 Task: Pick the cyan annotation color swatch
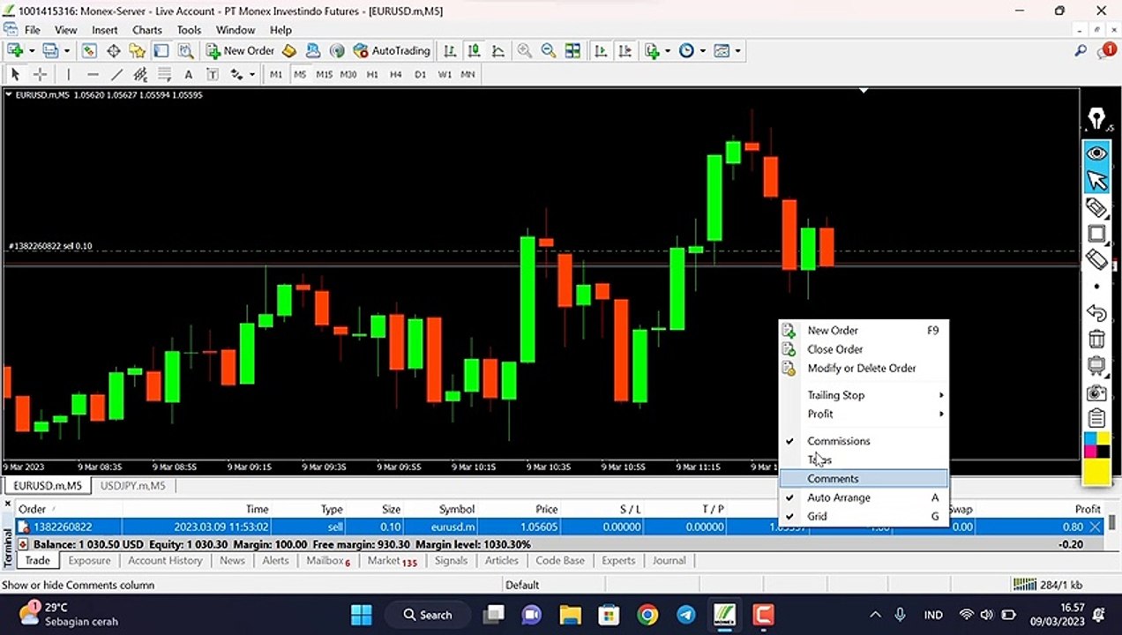coord(1090,439)
